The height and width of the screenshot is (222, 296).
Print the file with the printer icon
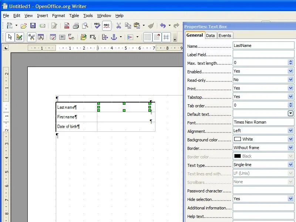tap(76, 26)
